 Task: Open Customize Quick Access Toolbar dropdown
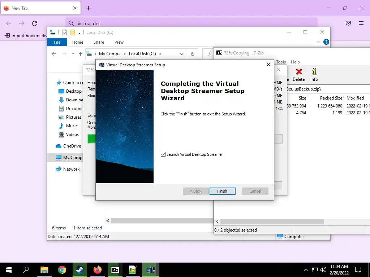pos(79,33)
